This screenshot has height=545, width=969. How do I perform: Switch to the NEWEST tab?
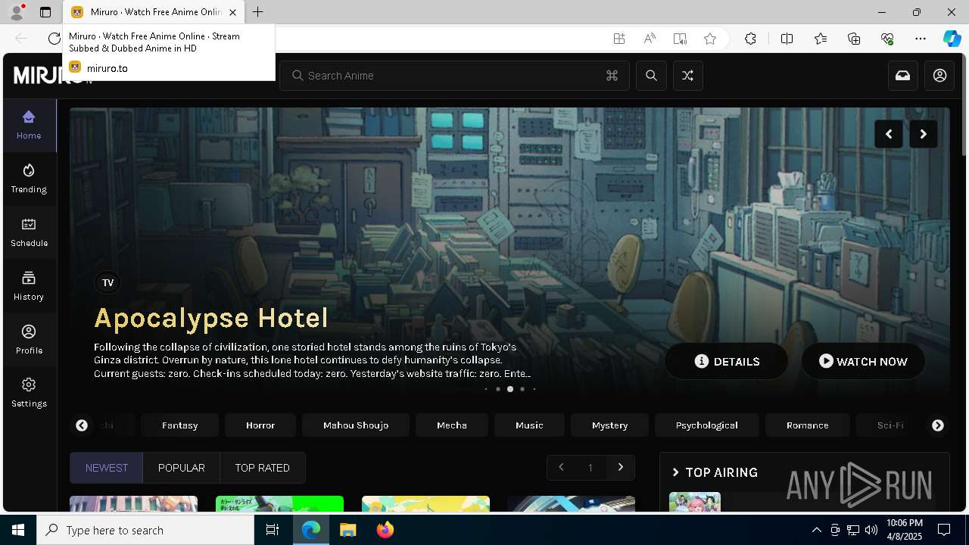[x=107, y=468]
